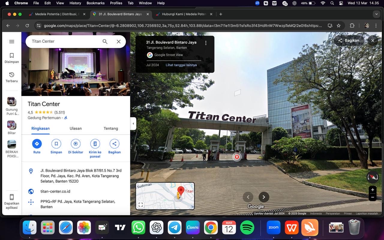Open the Google Maps hamburger menu

(12, 42)
